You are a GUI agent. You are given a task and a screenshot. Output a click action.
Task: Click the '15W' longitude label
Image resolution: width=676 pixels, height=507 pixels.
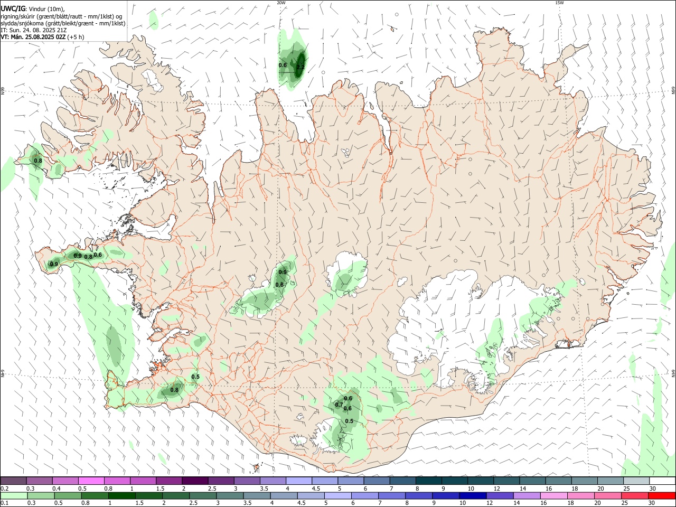[559, 3]
